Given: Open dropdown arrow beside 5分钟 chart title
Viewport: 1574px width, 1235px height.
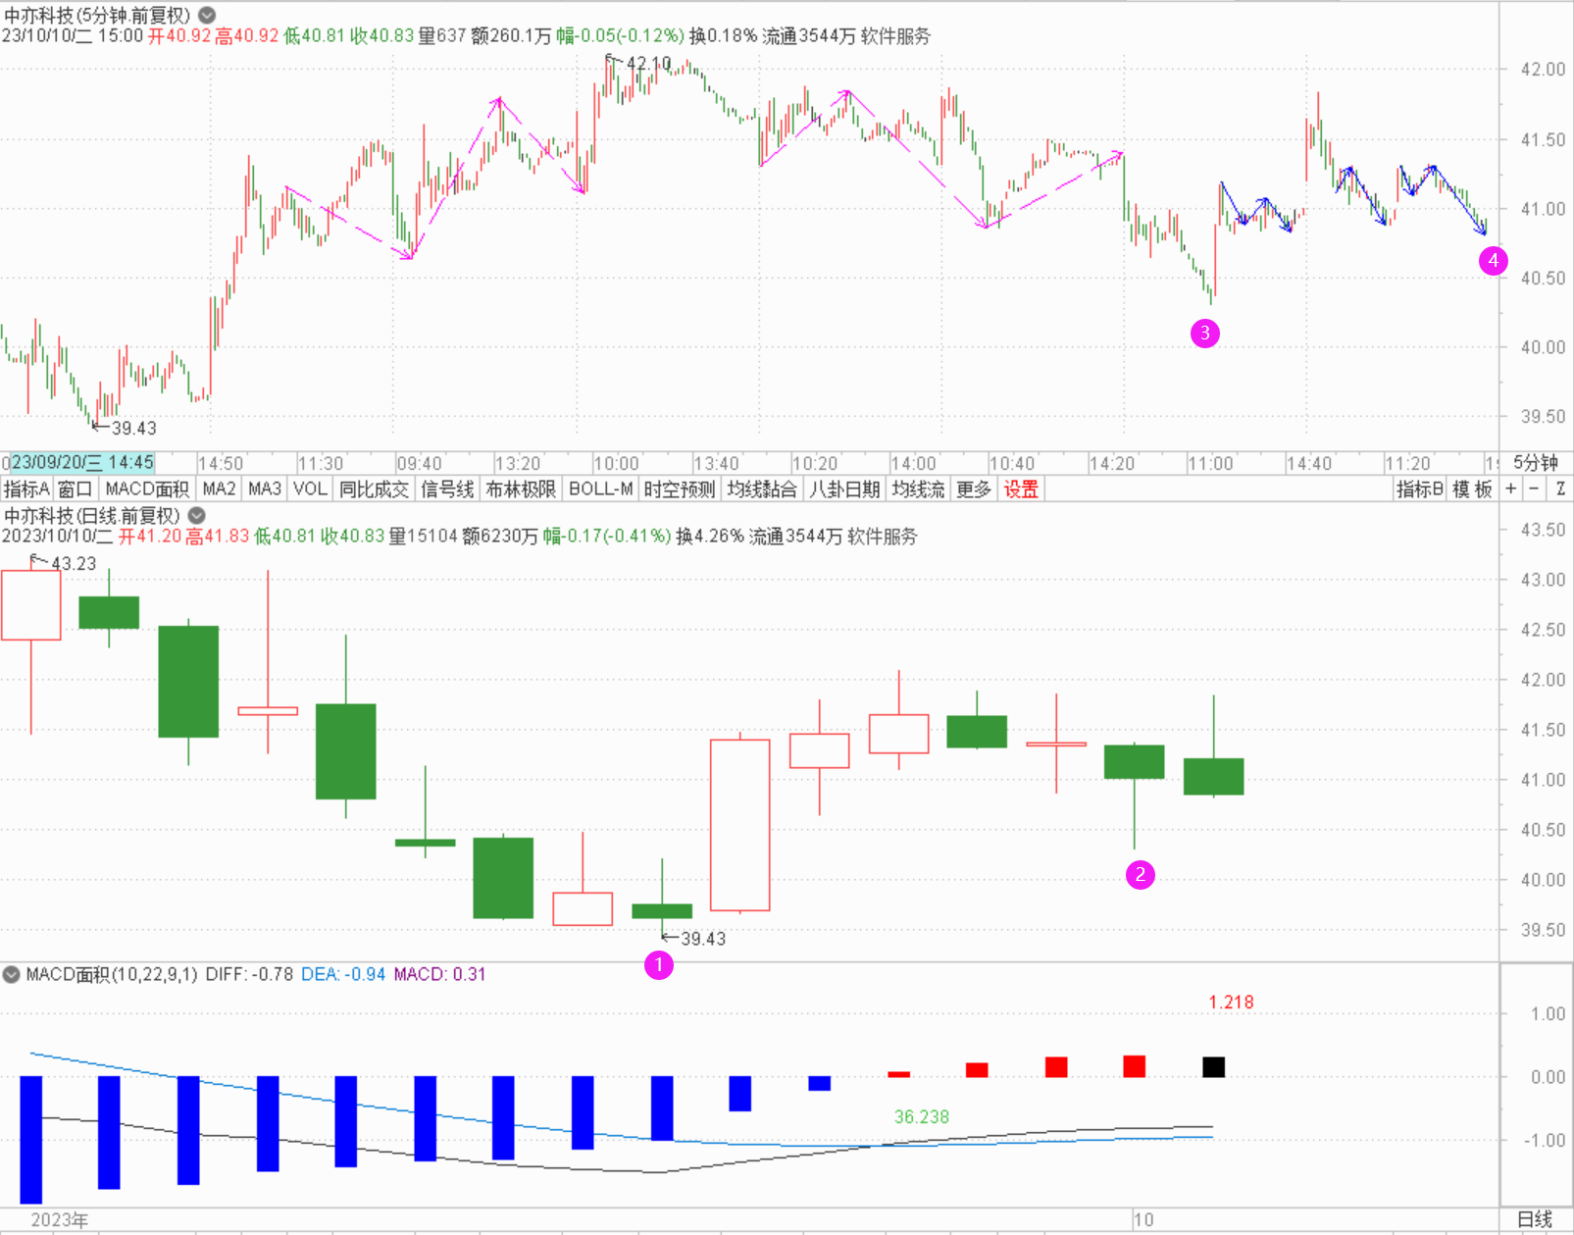Looking at the screenshot, I should click(207, 16).
